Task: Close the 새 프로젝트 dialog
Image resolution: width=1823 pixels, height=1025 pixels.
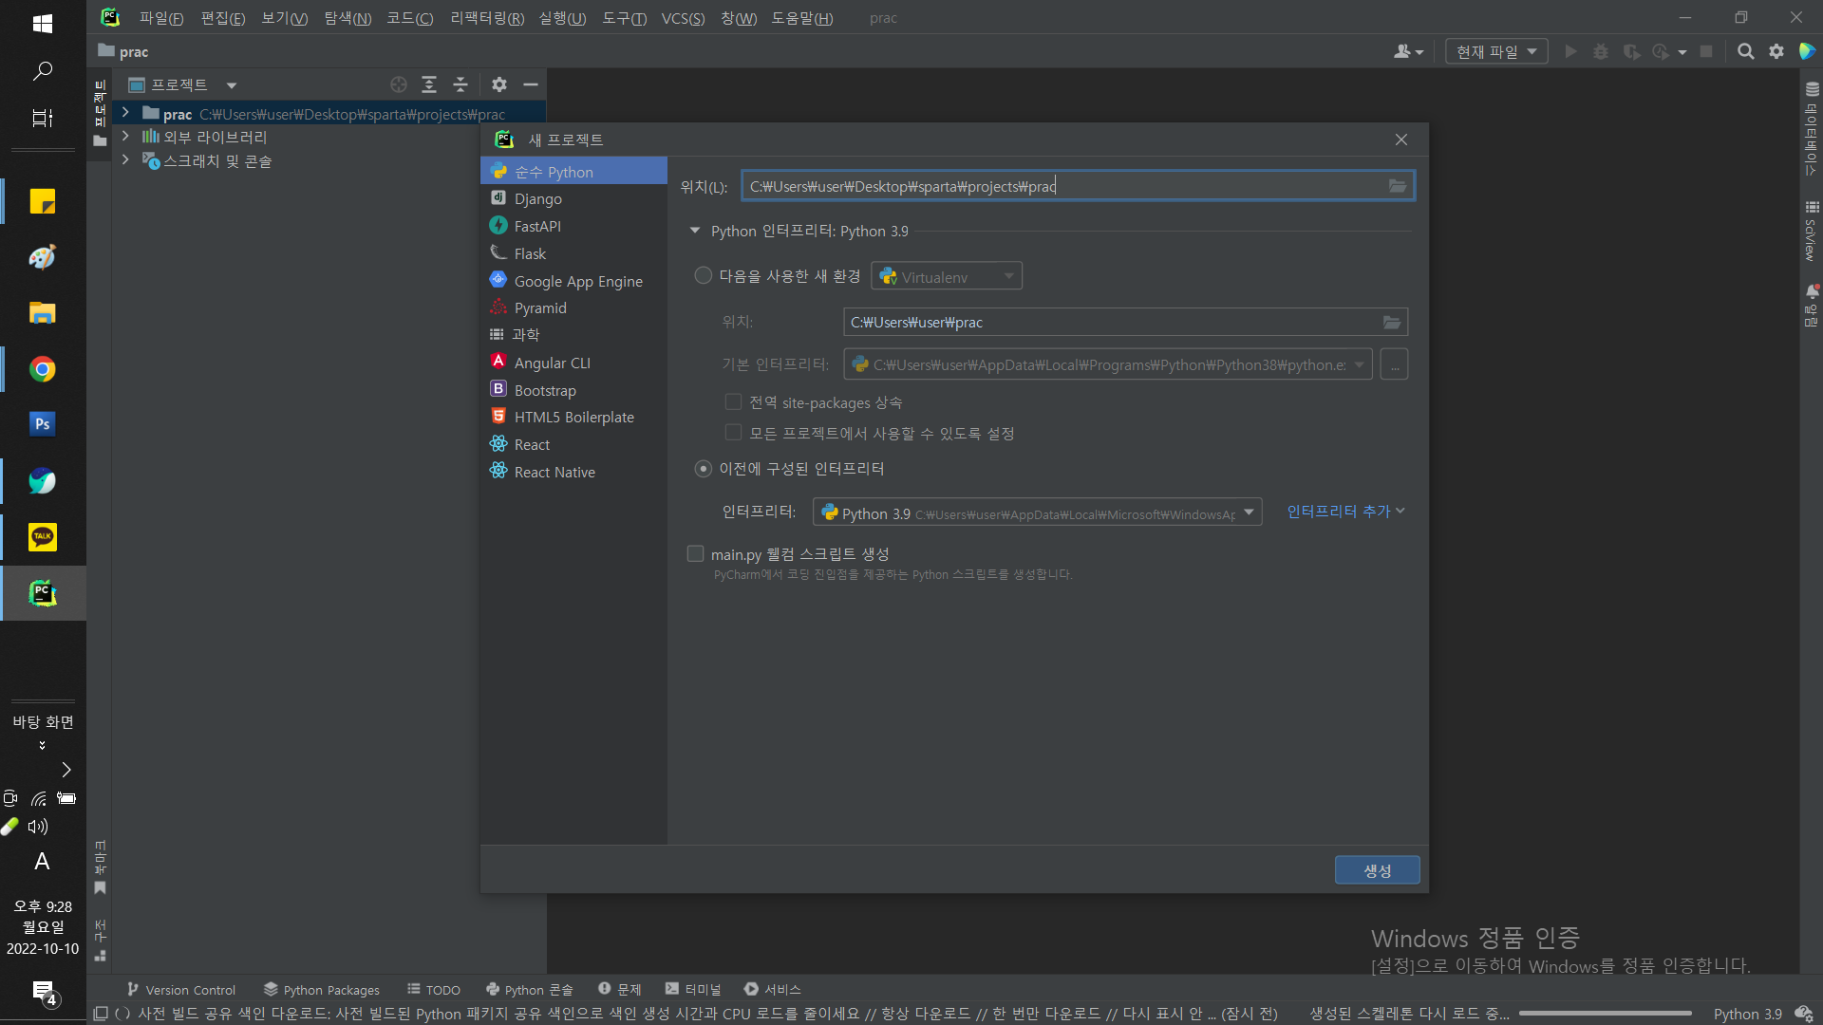Action: click(1401, 140)
